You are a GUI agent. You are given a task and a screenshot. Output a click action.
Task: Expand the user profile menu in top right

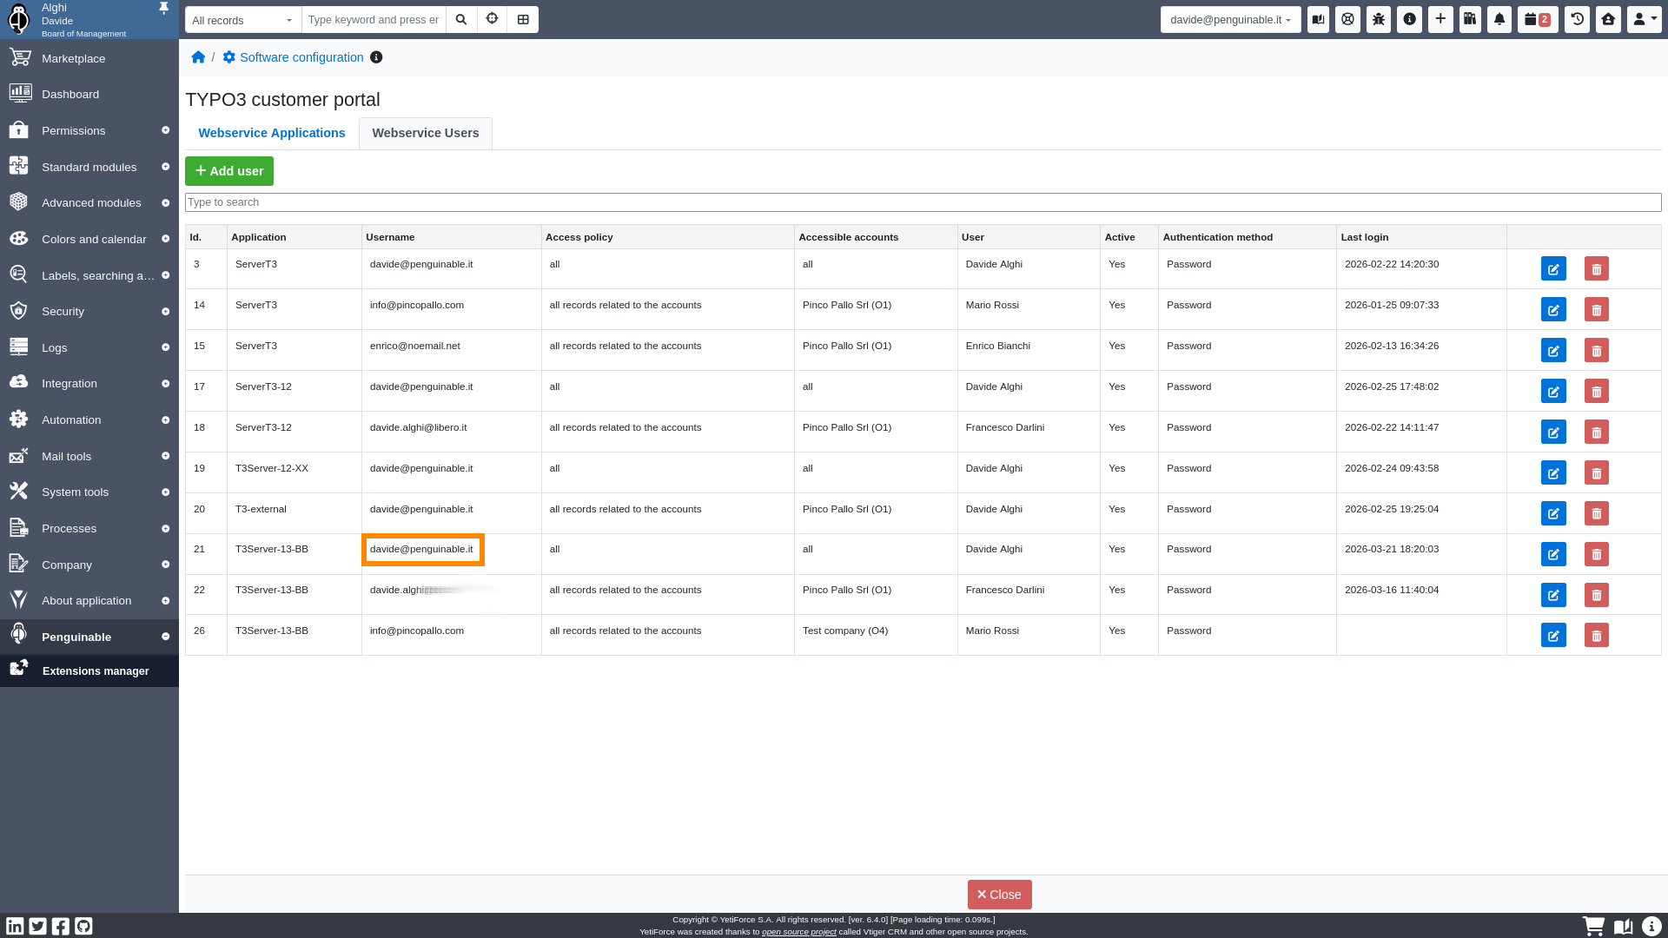(x=1644, y=19)
